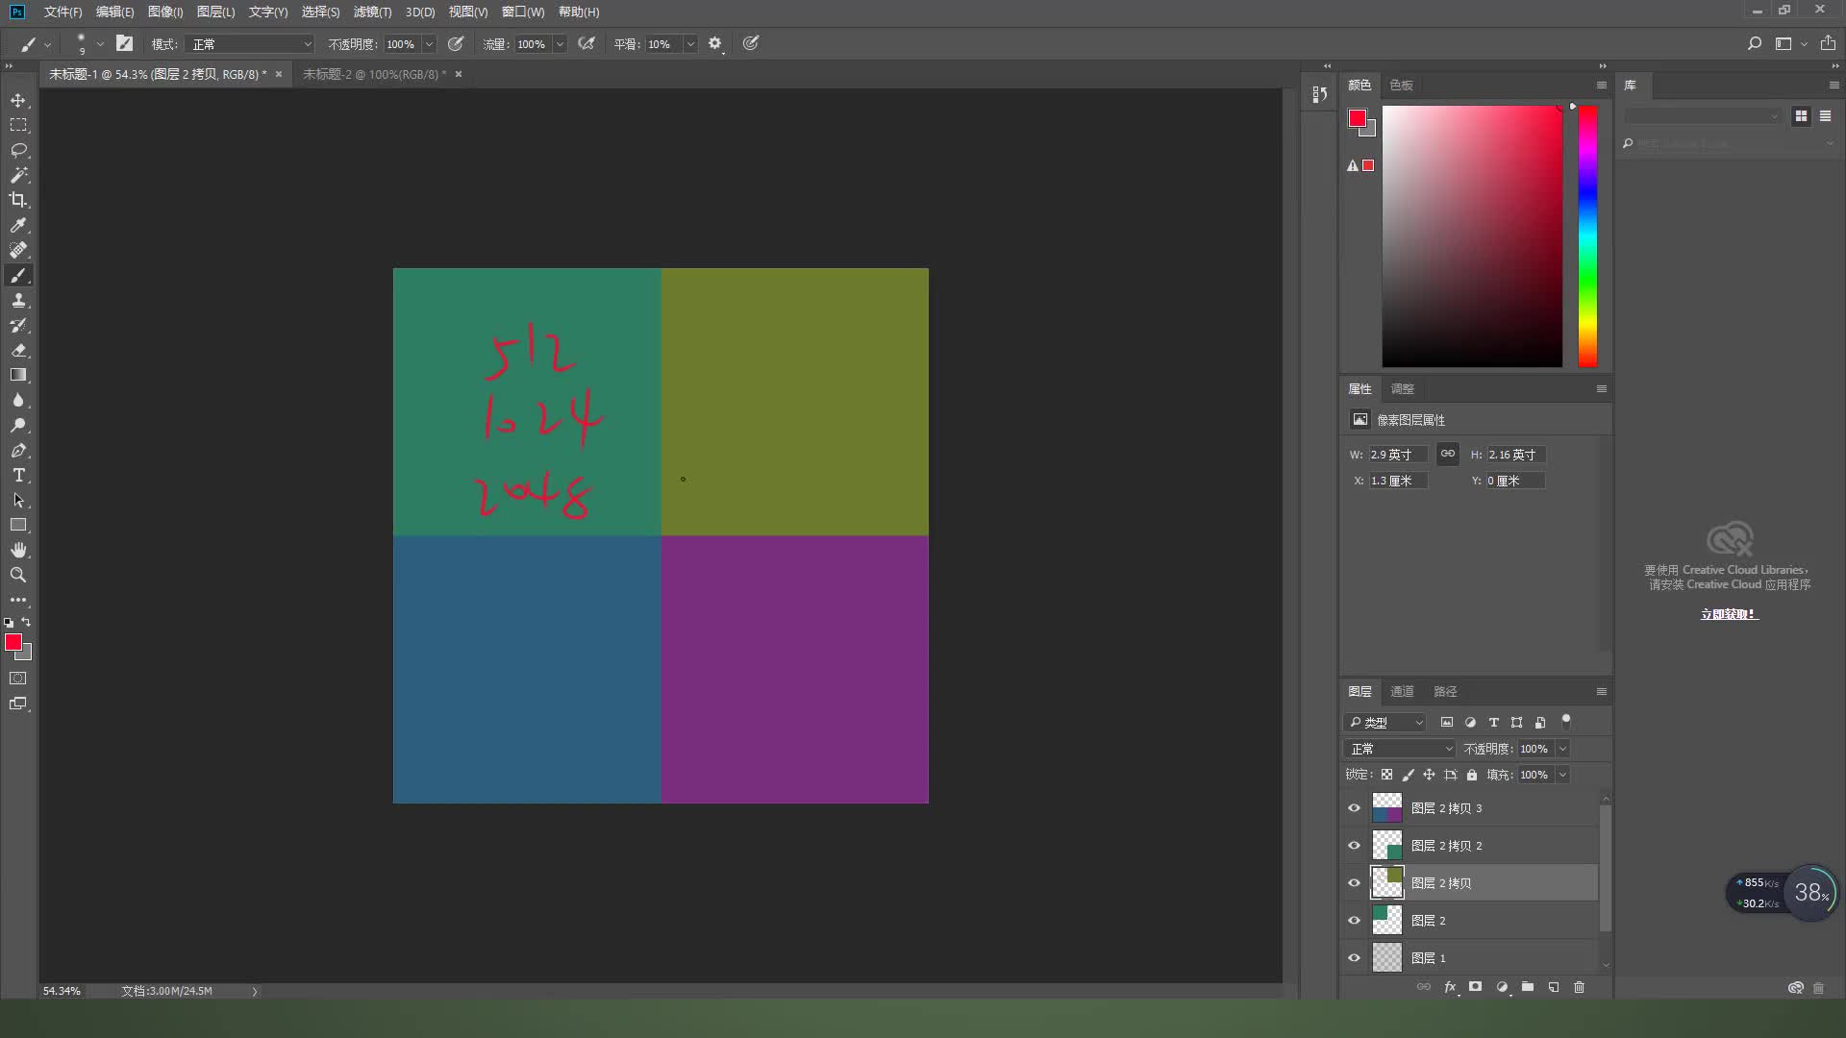Image resolution: width=1846 pixels, height=1038 pixels.
Task: Select the Gradient tool
Action: coord(18,375)
